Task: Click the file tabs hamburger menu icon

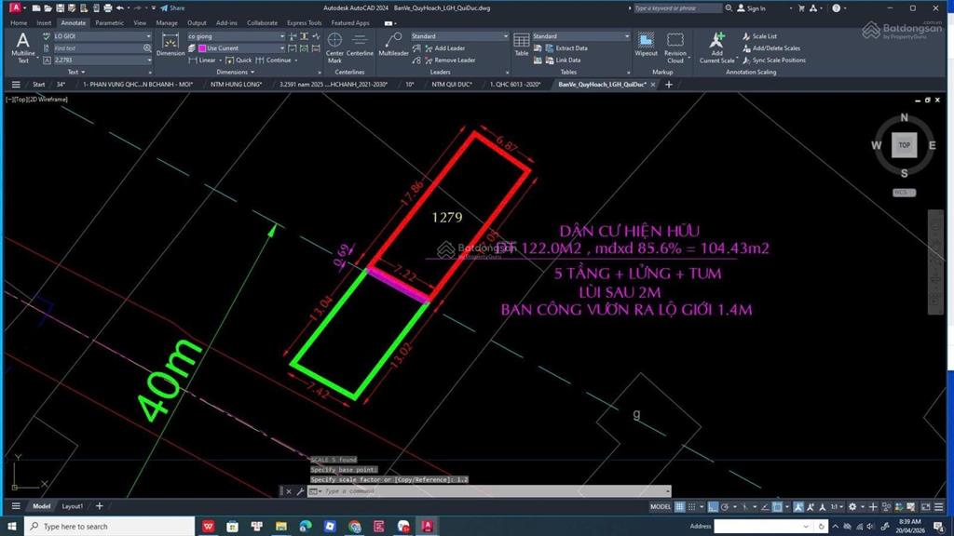Action: coord(16,85)
